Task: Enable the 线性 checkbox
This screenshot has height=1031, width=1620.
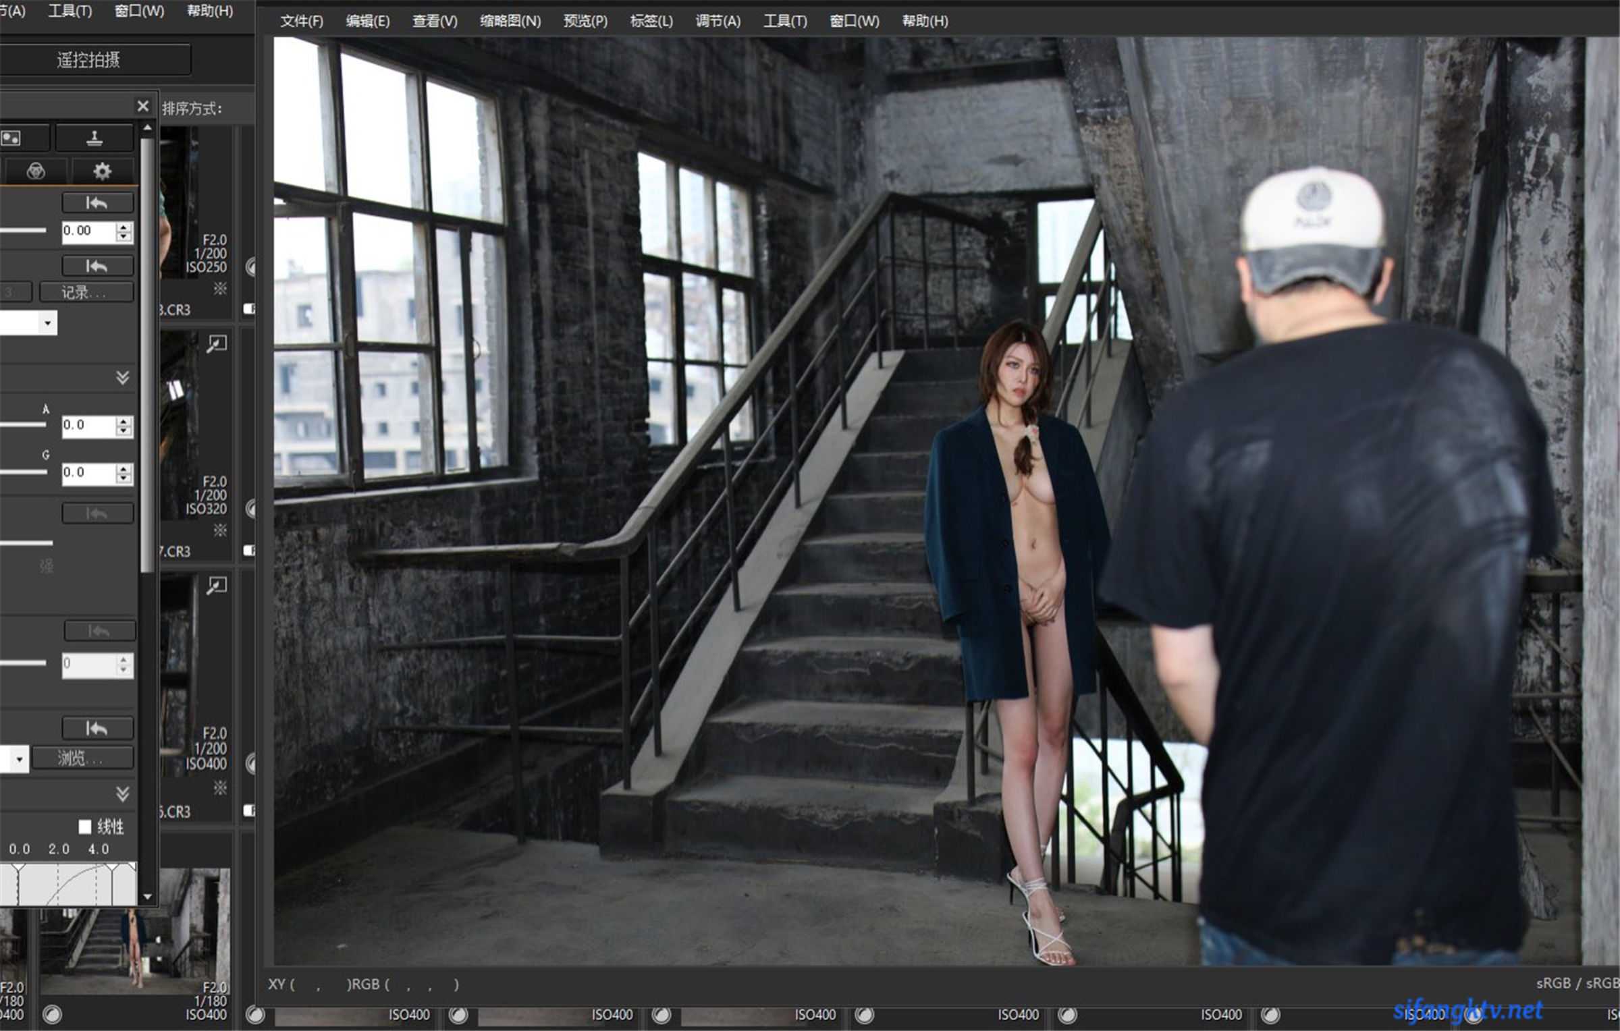Action: coord(85,827)
